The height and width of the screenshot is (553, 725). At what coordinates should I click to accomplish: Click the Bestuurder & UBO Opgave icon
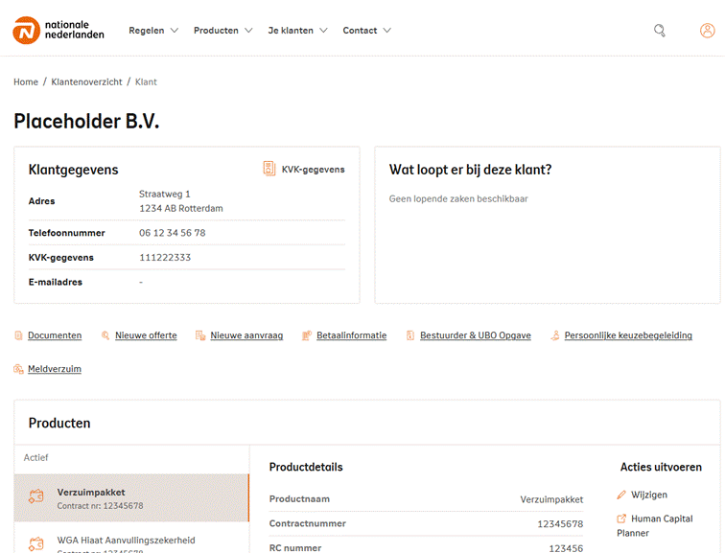410,335
